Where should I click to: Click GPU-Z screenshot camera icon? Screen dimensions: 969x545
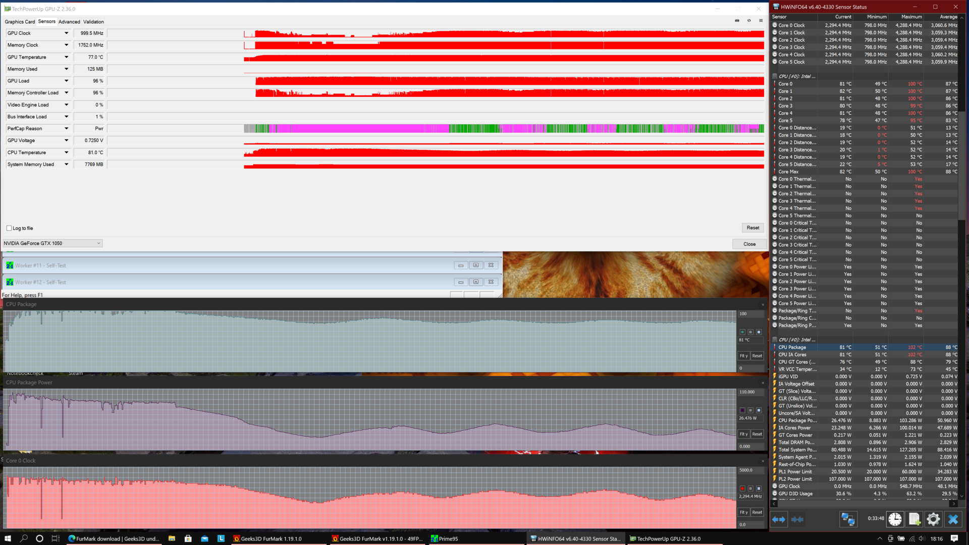[x=737, y=21]
